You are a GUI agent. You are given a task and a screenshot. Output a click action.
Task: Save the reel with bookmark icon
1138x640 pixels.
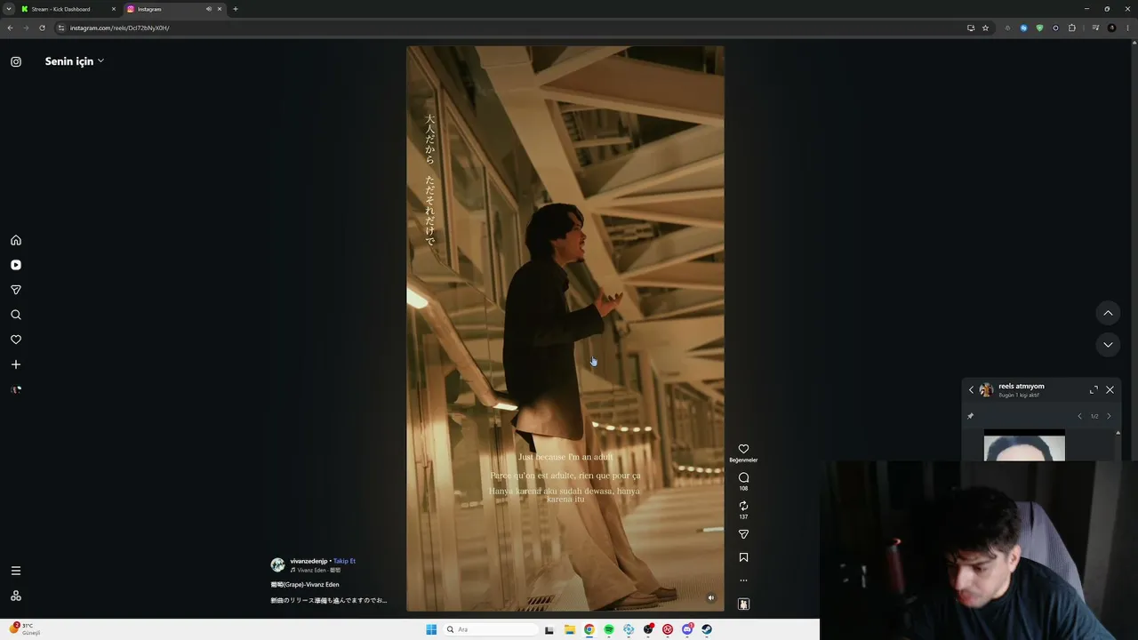pos(743,557)
